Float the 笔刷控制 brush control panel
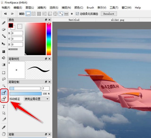Viewport: 151px width, 138px height. [46, 82]
